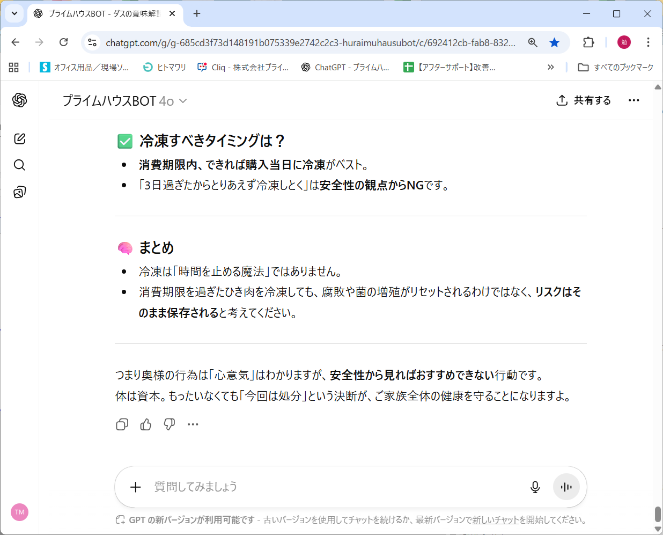Start a new chat from the sidebar
The image size is (663, 535).
click(20, 138)
